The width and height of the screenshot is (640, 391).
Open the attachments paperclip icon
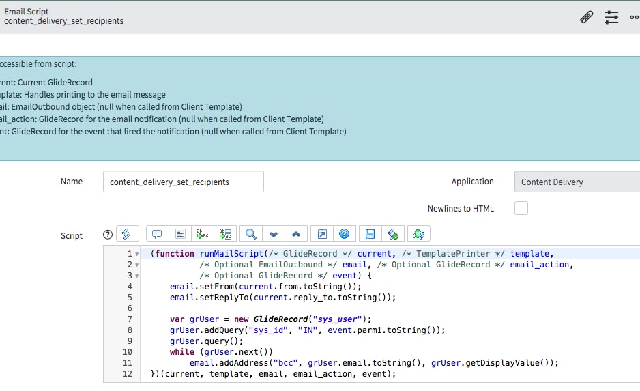[x=586, y=17]
